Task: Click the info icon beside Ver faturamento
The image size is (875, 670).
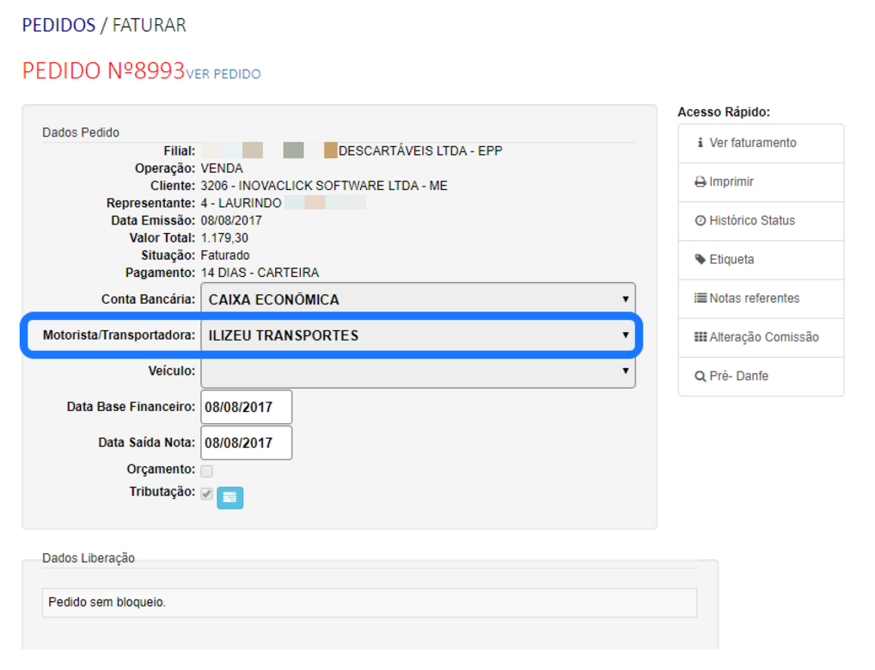Action: coord(701,143)
